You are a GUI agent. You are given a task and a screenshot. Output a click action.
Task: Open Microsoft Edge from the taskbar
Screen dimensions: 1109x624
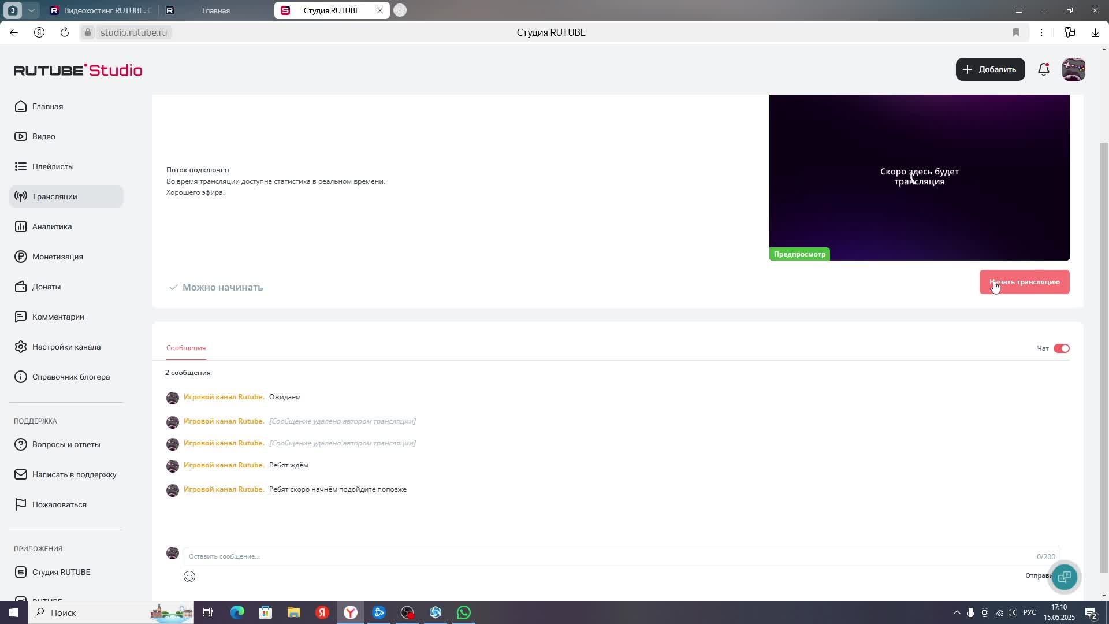(237, 612)
